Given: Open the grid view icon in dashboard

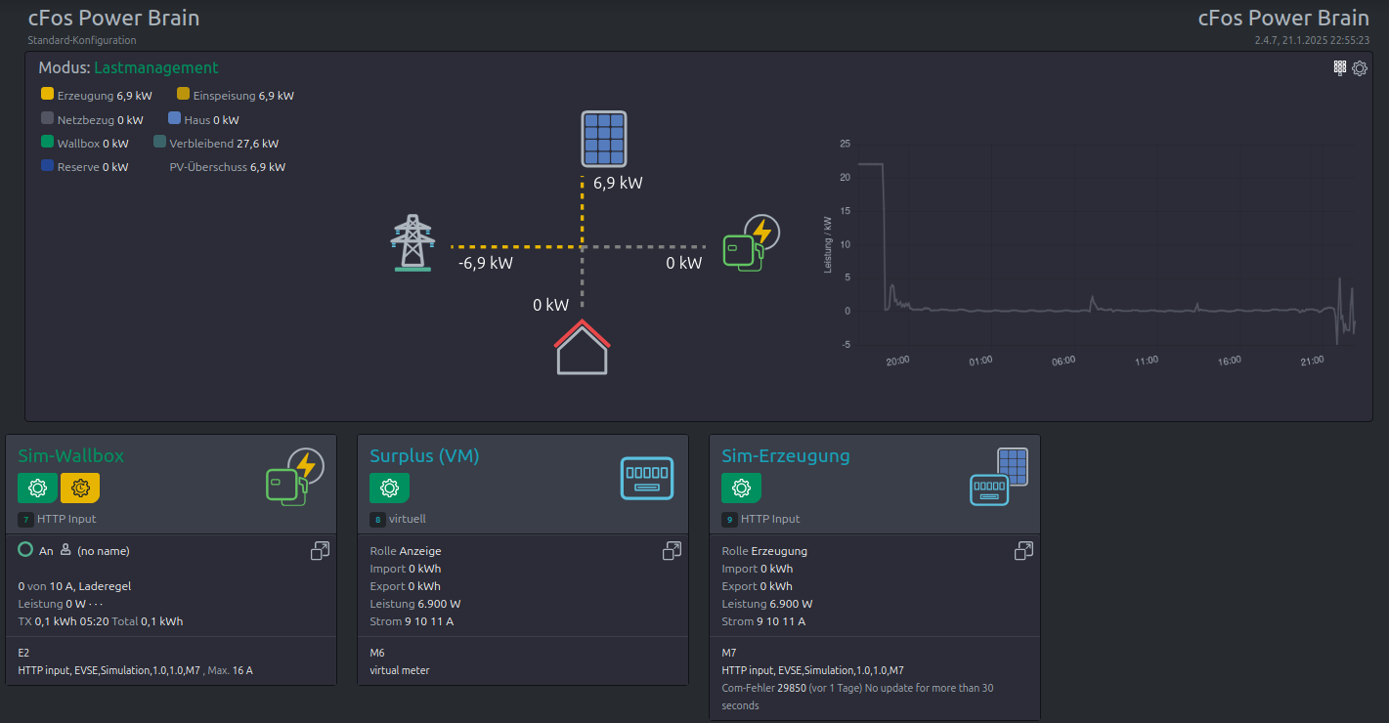Looking at the screenshot, I should pyautogui.click(x=1340, y=67).
